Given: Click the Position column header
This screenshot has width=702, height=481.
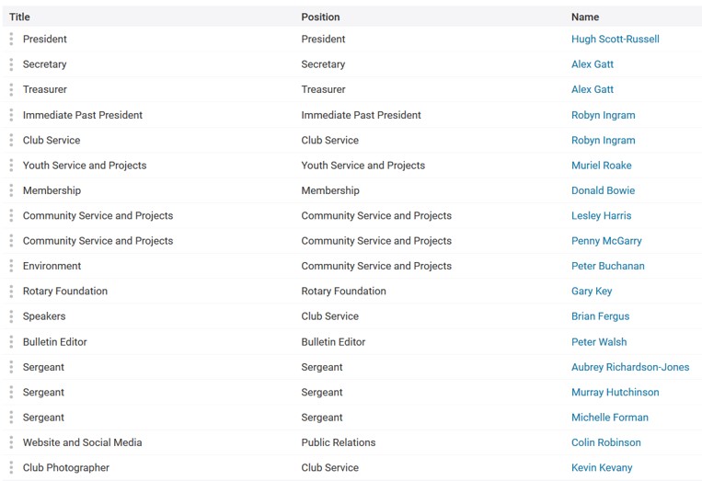Looking at the screenshot, I should coord(320,17).
